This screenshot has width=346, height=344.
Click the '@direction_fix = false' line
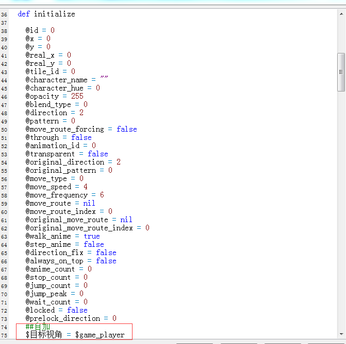71,252
